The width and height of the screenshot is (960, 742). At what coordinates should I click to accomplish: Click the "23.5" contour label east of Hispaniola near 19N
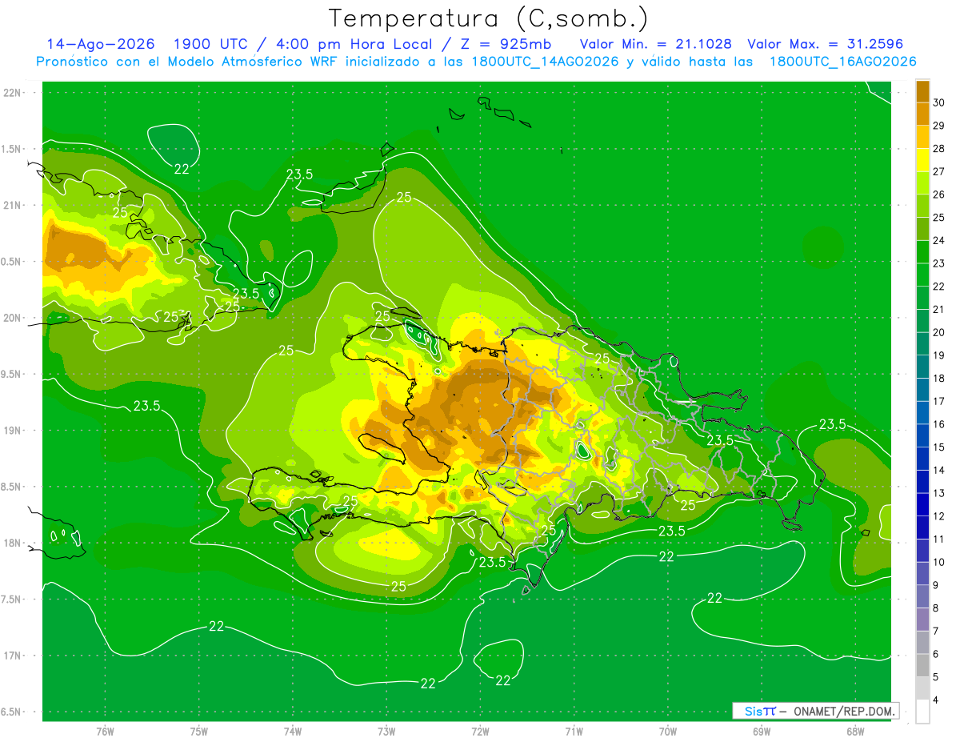833,424
